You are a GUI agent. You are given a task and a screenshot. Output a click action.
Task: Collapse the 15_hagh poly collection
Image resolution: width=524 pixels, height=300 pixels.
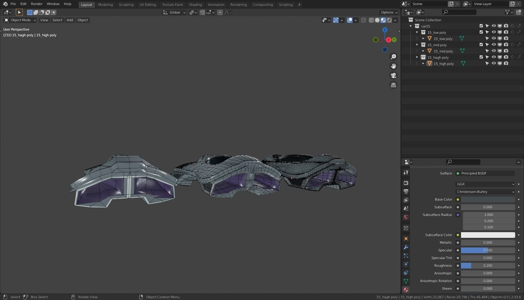click(417, 57)
